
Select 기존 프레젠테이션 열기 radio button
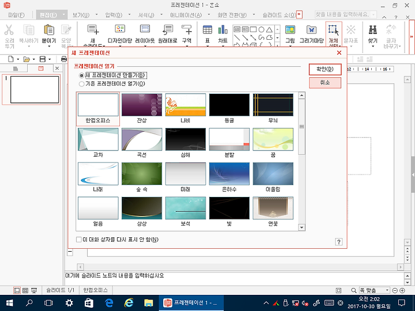pos(81,84)
